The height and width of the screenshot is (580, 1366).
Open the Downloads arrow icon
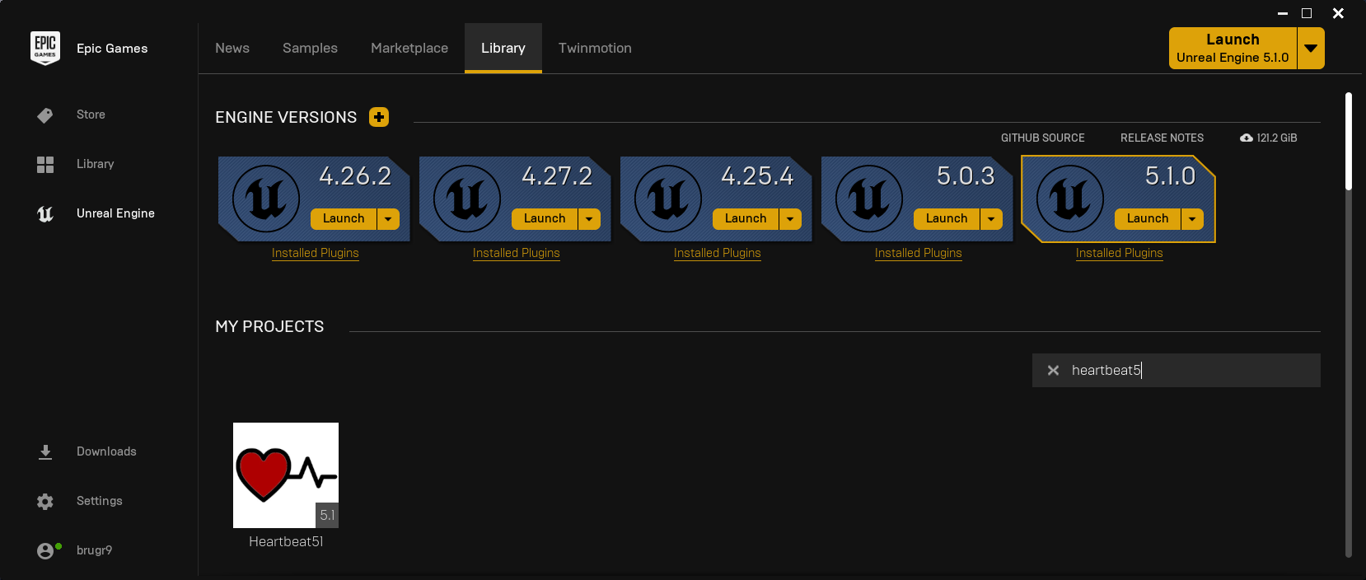pos(45,452)
